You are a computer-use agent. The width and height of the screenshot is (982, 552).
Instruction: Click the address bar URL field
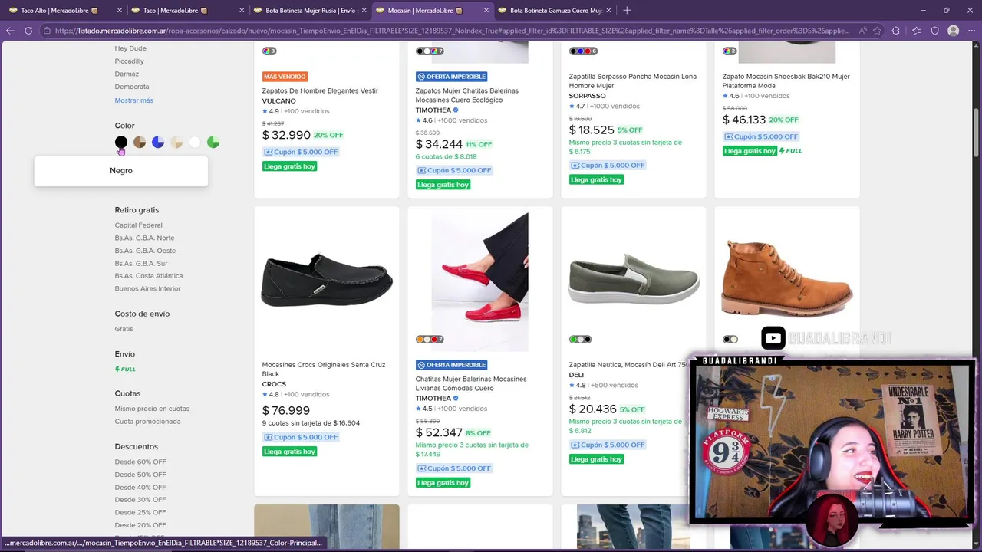[451, 31]
